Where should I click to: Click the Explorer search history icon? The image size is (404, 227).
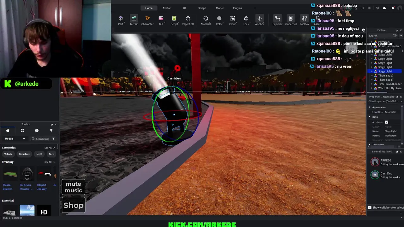tap(395, 36)
